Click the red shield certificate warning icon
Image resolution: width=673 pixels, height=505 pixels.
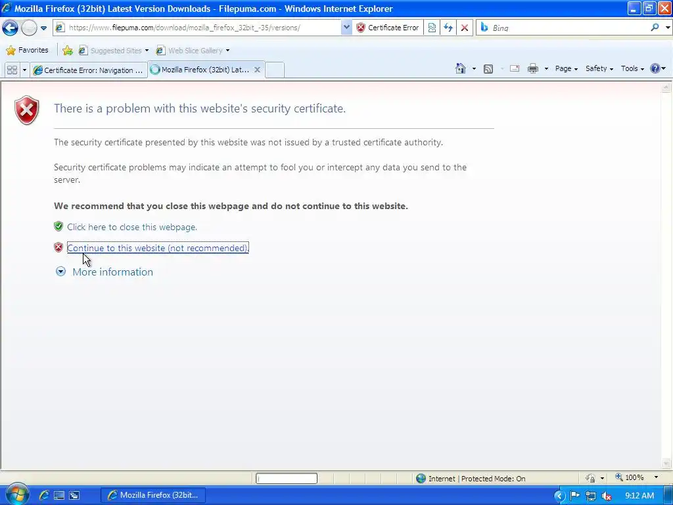[26, 110]
